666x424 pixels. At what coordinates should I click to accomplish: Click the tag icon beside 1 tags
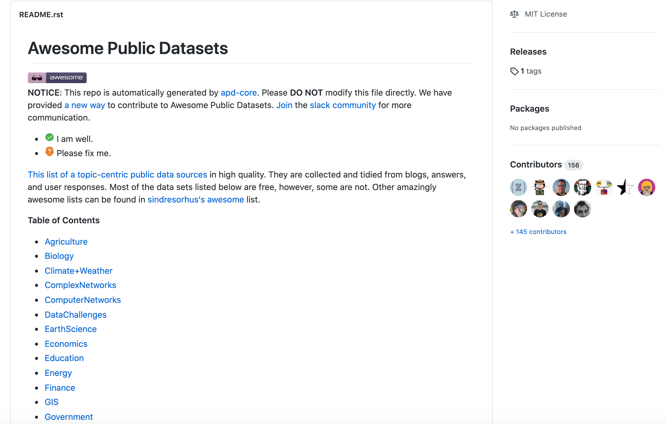click(514, 71)
